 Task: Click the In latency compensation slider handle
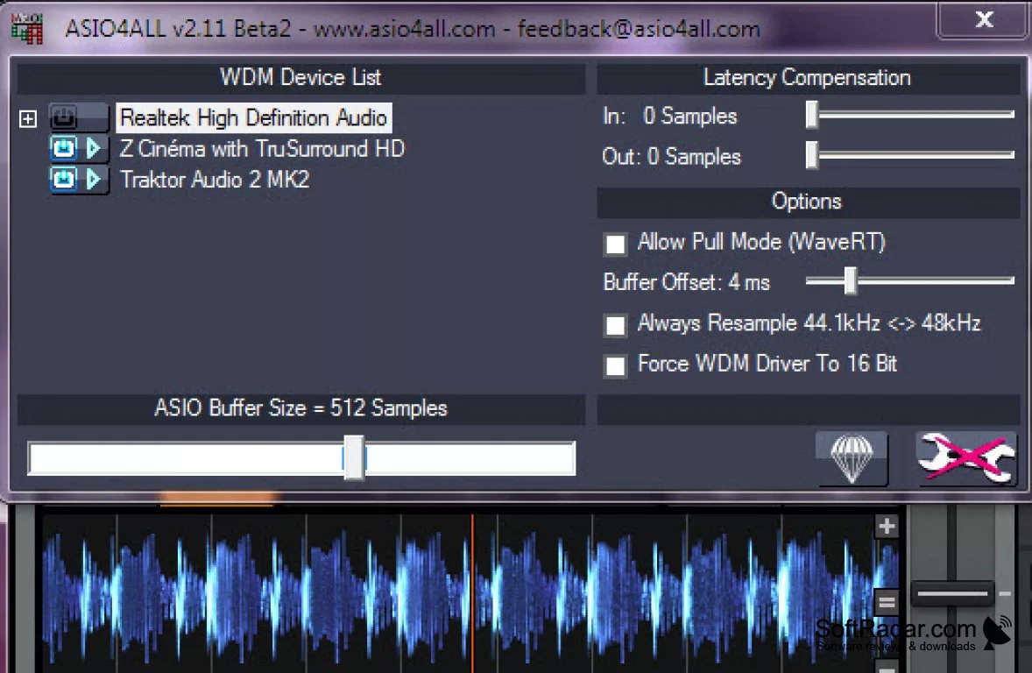tap(812, 115)
